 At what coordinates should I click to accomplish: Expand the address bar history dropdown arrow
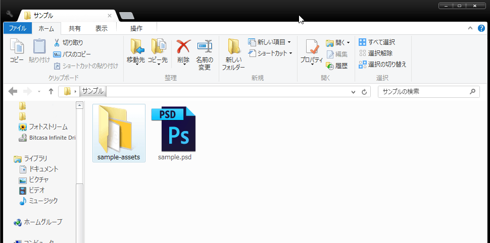354,92
